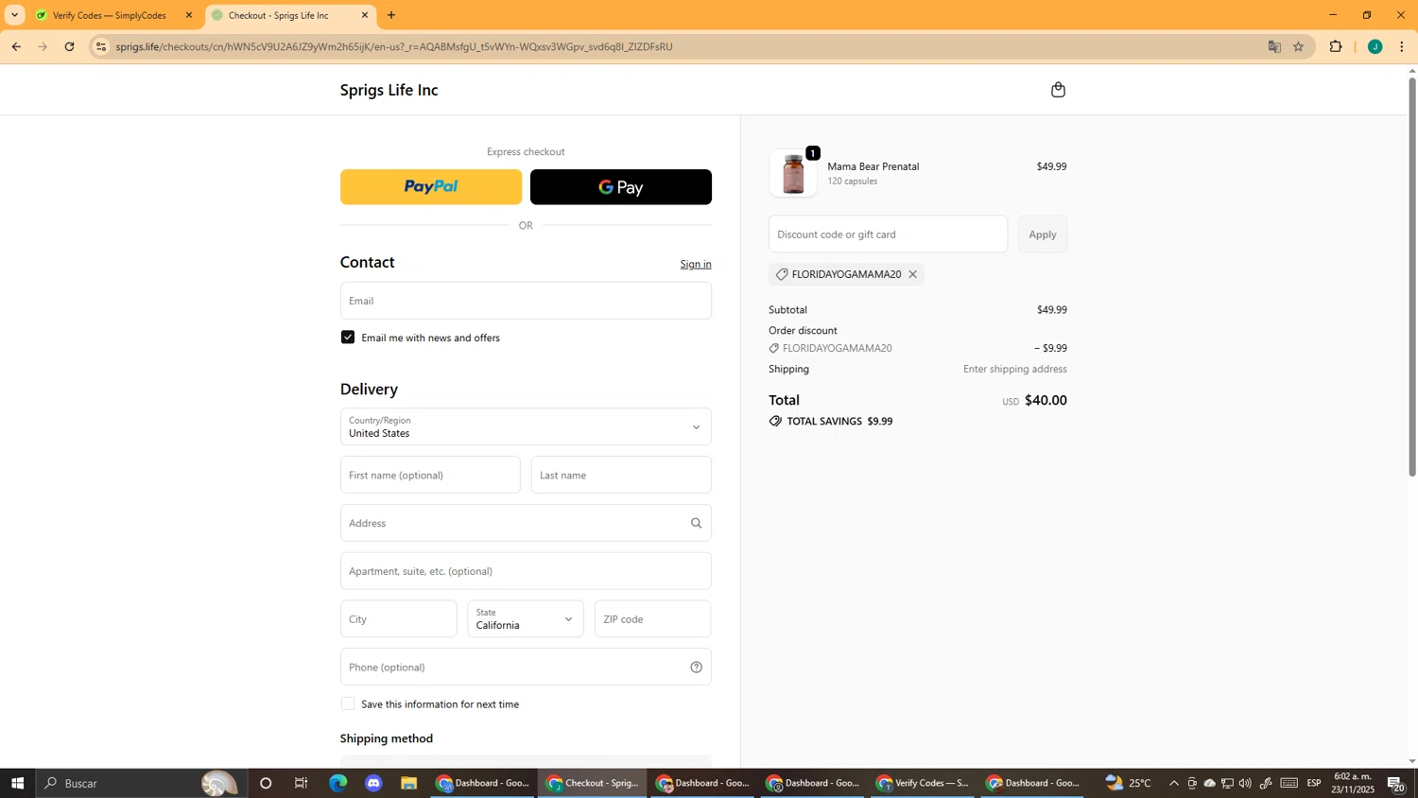This screenshot has width=1418, height=798.
Task: Open Chrome three-dot menu
Action: coord(1401,46)
